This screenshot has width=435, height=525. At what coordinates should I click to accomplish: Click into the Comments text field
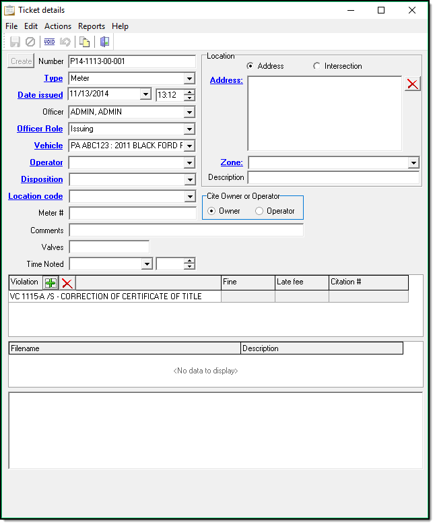coord(186,230)
